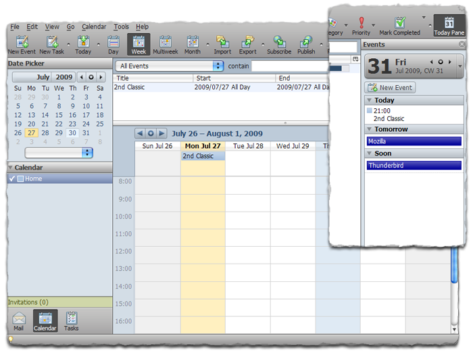This screenshot has width=473, height=355.
Task: Open Priority dropdown arrow
Action: point(374,26)
